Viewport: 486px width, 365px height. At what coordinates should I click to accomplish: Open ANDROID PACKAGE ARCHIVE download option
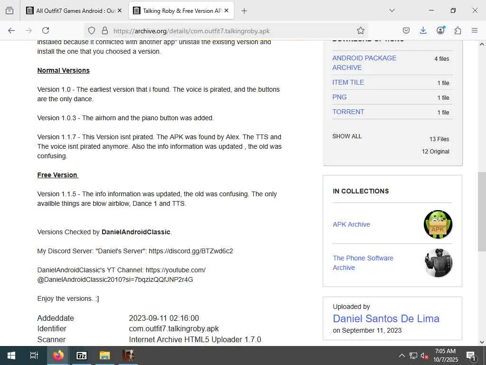(364, 63)
